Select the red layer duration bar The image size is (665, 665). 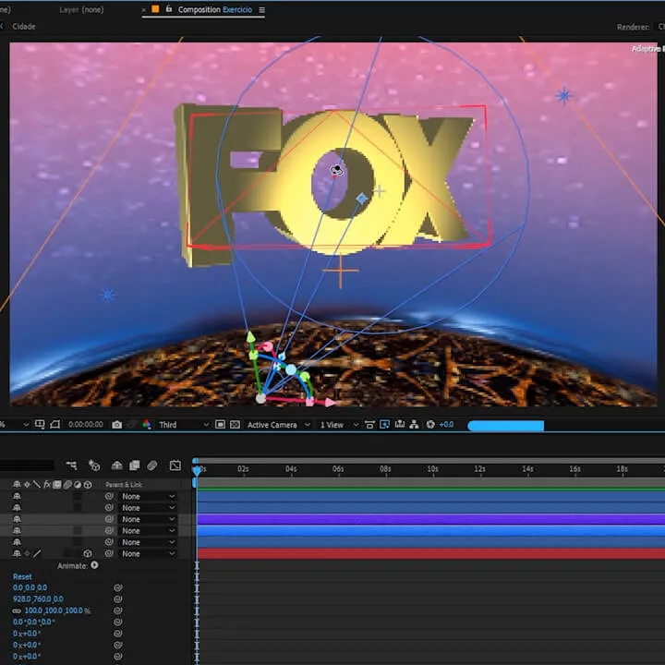[431, 553]
